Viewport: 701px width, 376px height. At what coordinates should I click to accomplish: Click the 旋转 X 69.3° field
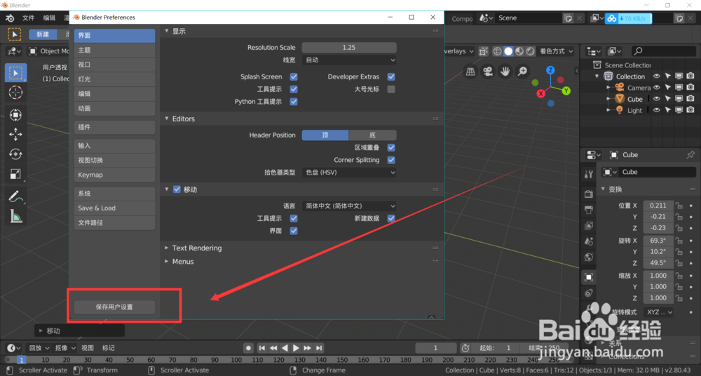658,241
